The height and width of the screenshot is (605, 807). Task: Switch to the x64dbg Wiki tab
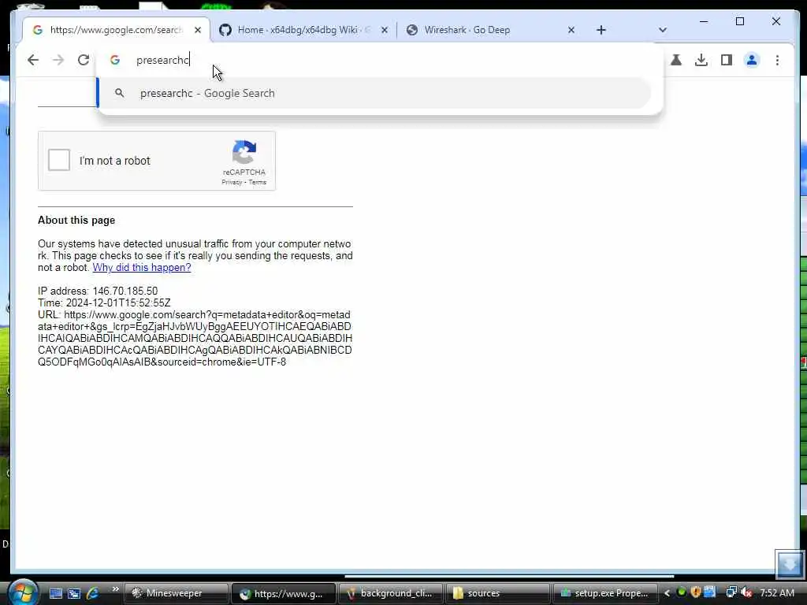tap(302, 30)
